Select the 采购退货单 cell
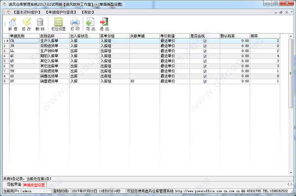Screen dimensions: 296x196 (54, 71)
